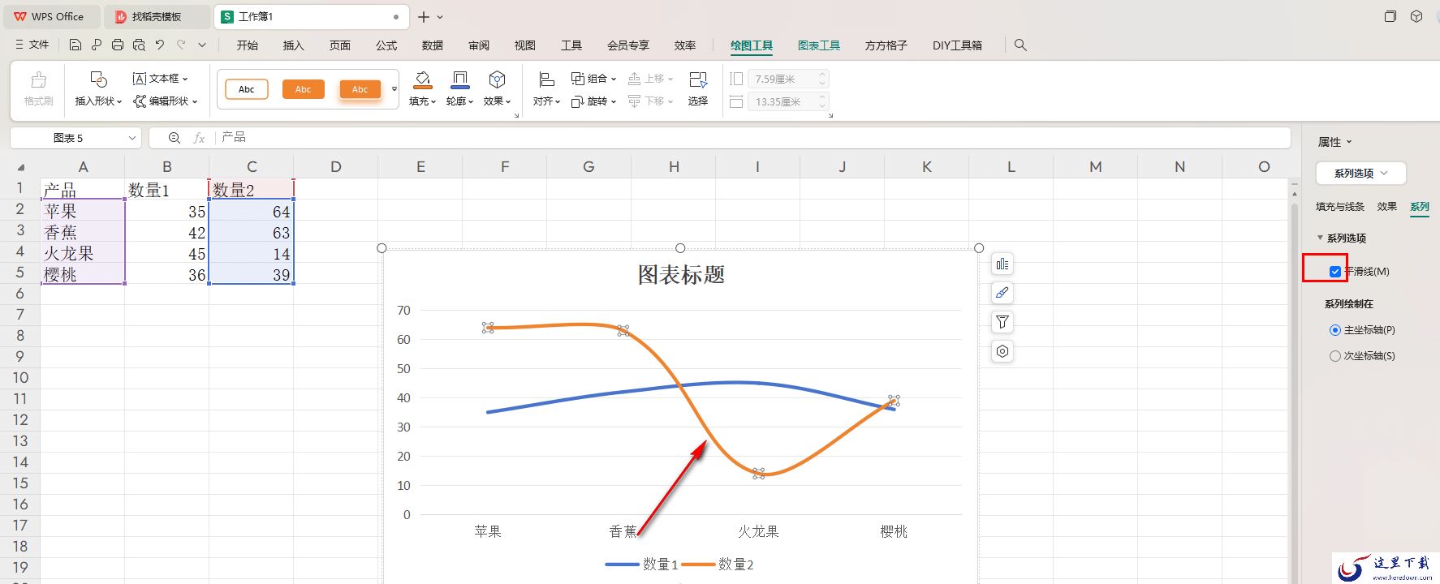The image size is (1440, 584).
Task: Open the quick access toolbar customize arrow
Action: [x=202, y=45]
